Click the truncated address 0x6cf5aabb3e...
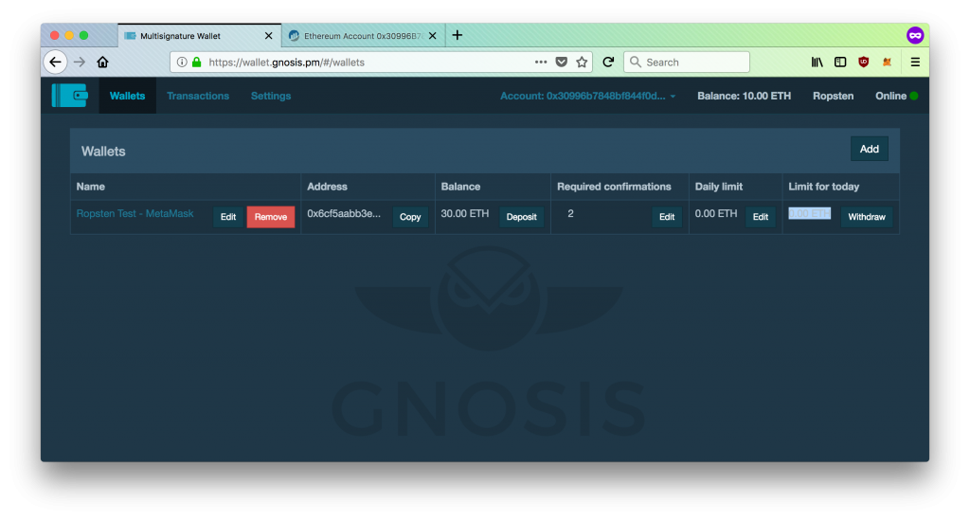 [x=344, y=213]
